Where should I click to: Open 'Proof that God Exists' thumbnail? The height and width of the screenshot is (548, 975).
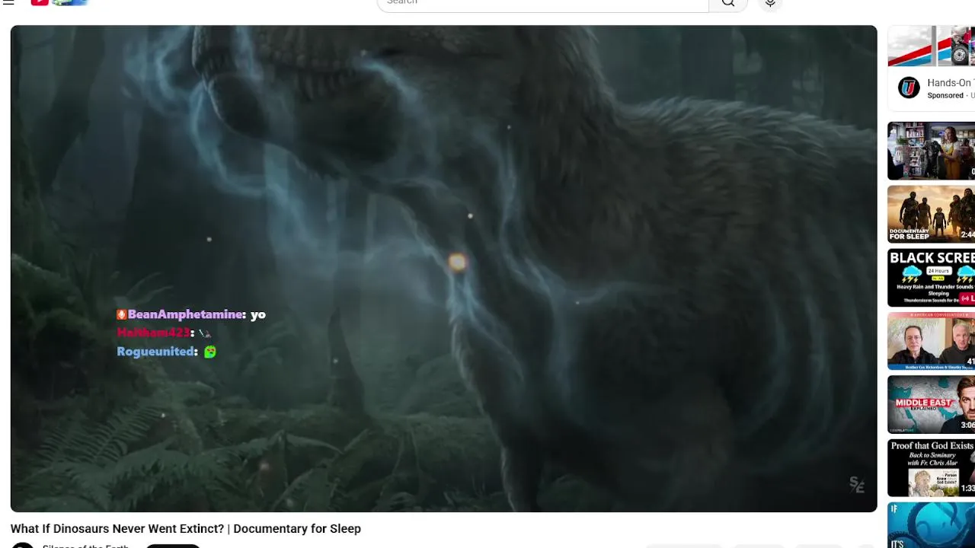[932, 468]
